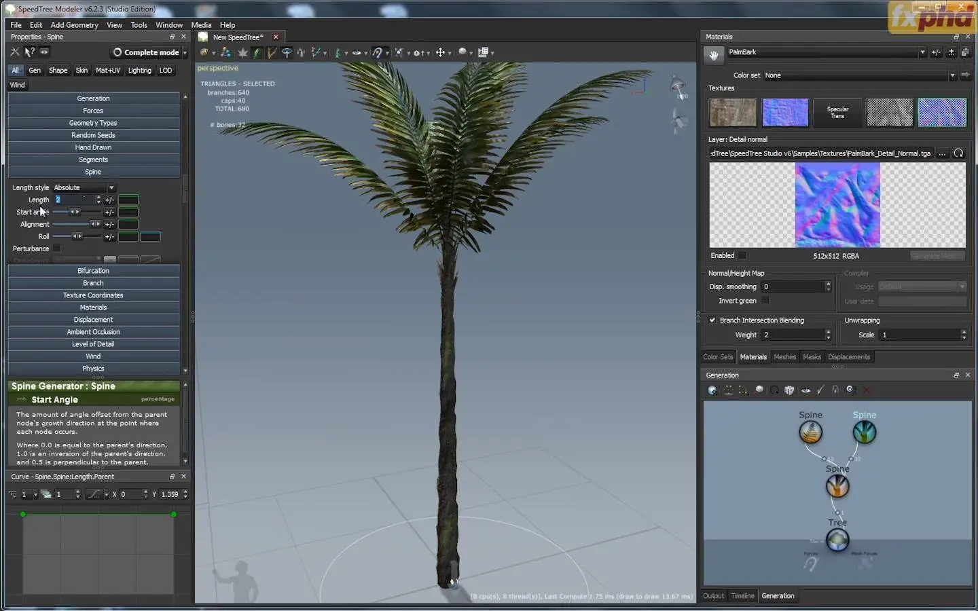Viewport: 978px width, 611px height.
Task: Click the Lighting properties filter button
Action: (139, 71)
